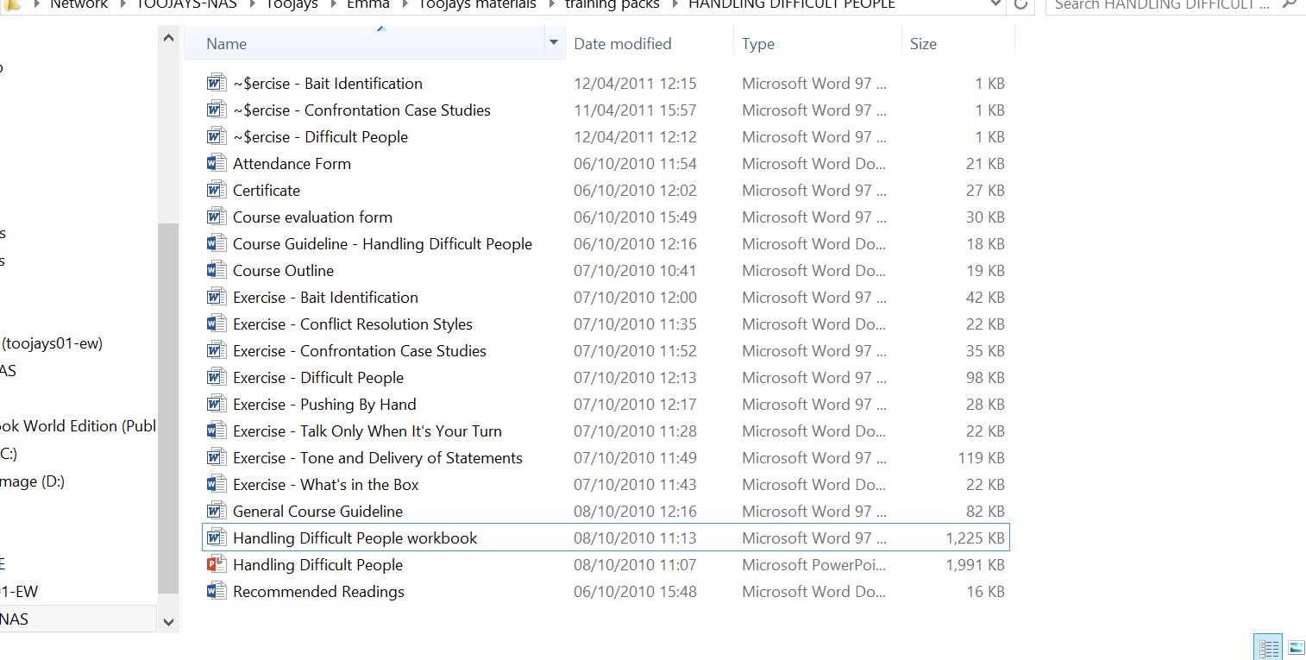Image resolution: width=1306 pixels, height=660 pixels.
Task: Click date 06/10/2010 15:48 cell
Action: [635, 591]
